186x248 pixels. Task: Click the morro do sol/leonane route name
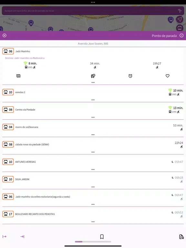tap(27, 127)
